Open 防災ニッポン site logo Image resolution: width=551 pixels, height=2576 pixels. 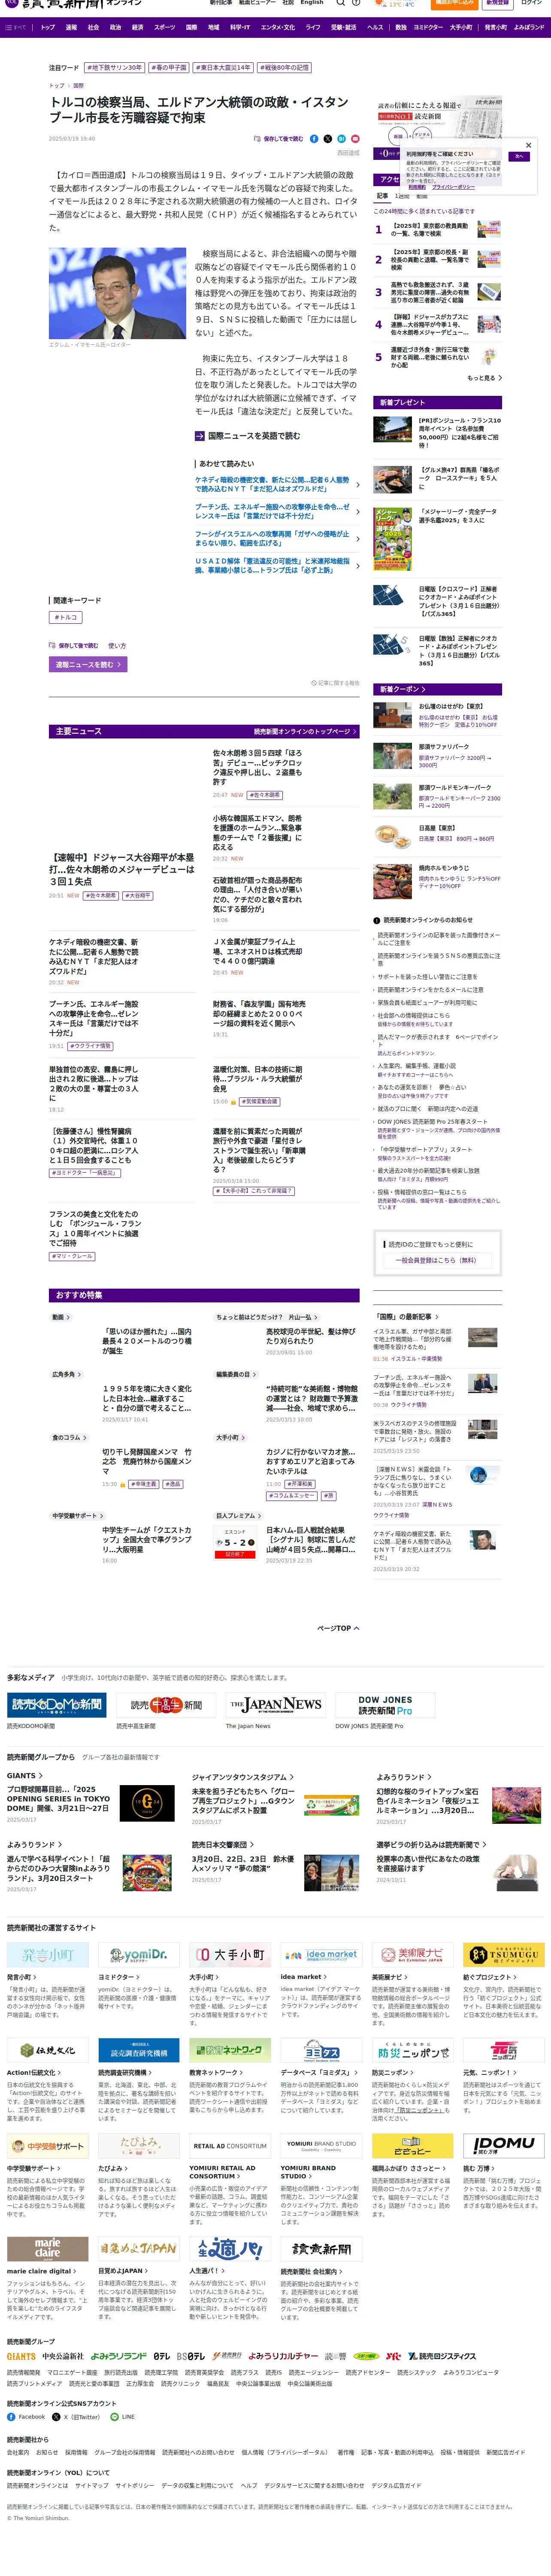tap(412, 2049)
